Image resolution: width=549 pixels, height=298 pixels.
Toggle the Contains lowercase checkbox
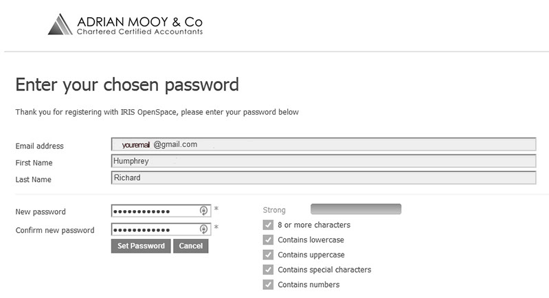point(268,240)
